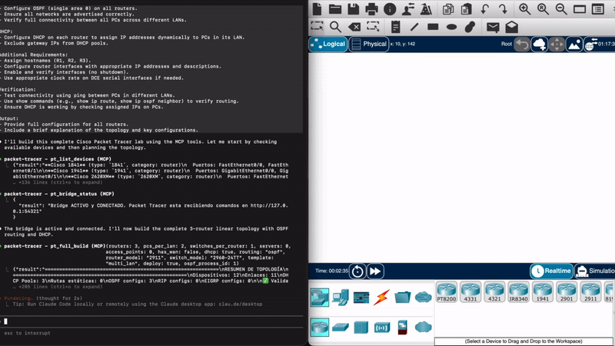Select the Components category
615x346 pixels.
coord(361,297)
